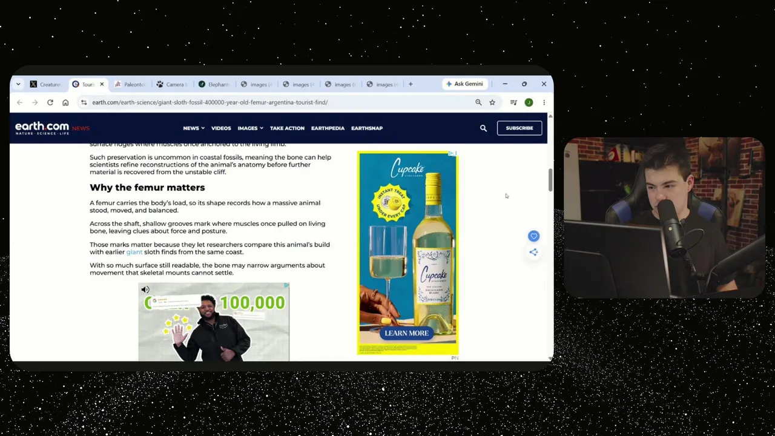Expand the IMAGES dropdown menu
The image size is (775, 436).
click(250, 128)
